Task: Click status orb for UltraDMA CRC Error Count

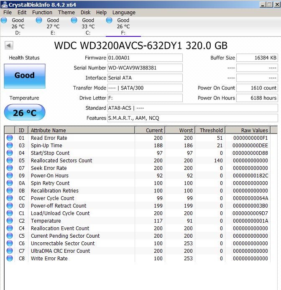Action: [x=10, y=251]
